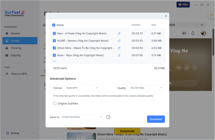This screenshot has width=215, height=140.
Task: Edit the Simon More - Meant To Be title
Action: click(x=119, y=48)
